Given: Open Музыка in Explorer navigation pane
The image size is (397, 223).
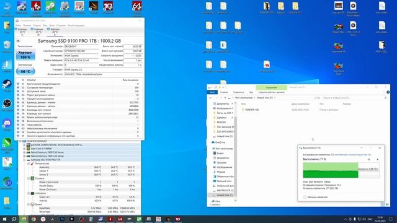Looking at the screenshot, I should tap(221, 172).
